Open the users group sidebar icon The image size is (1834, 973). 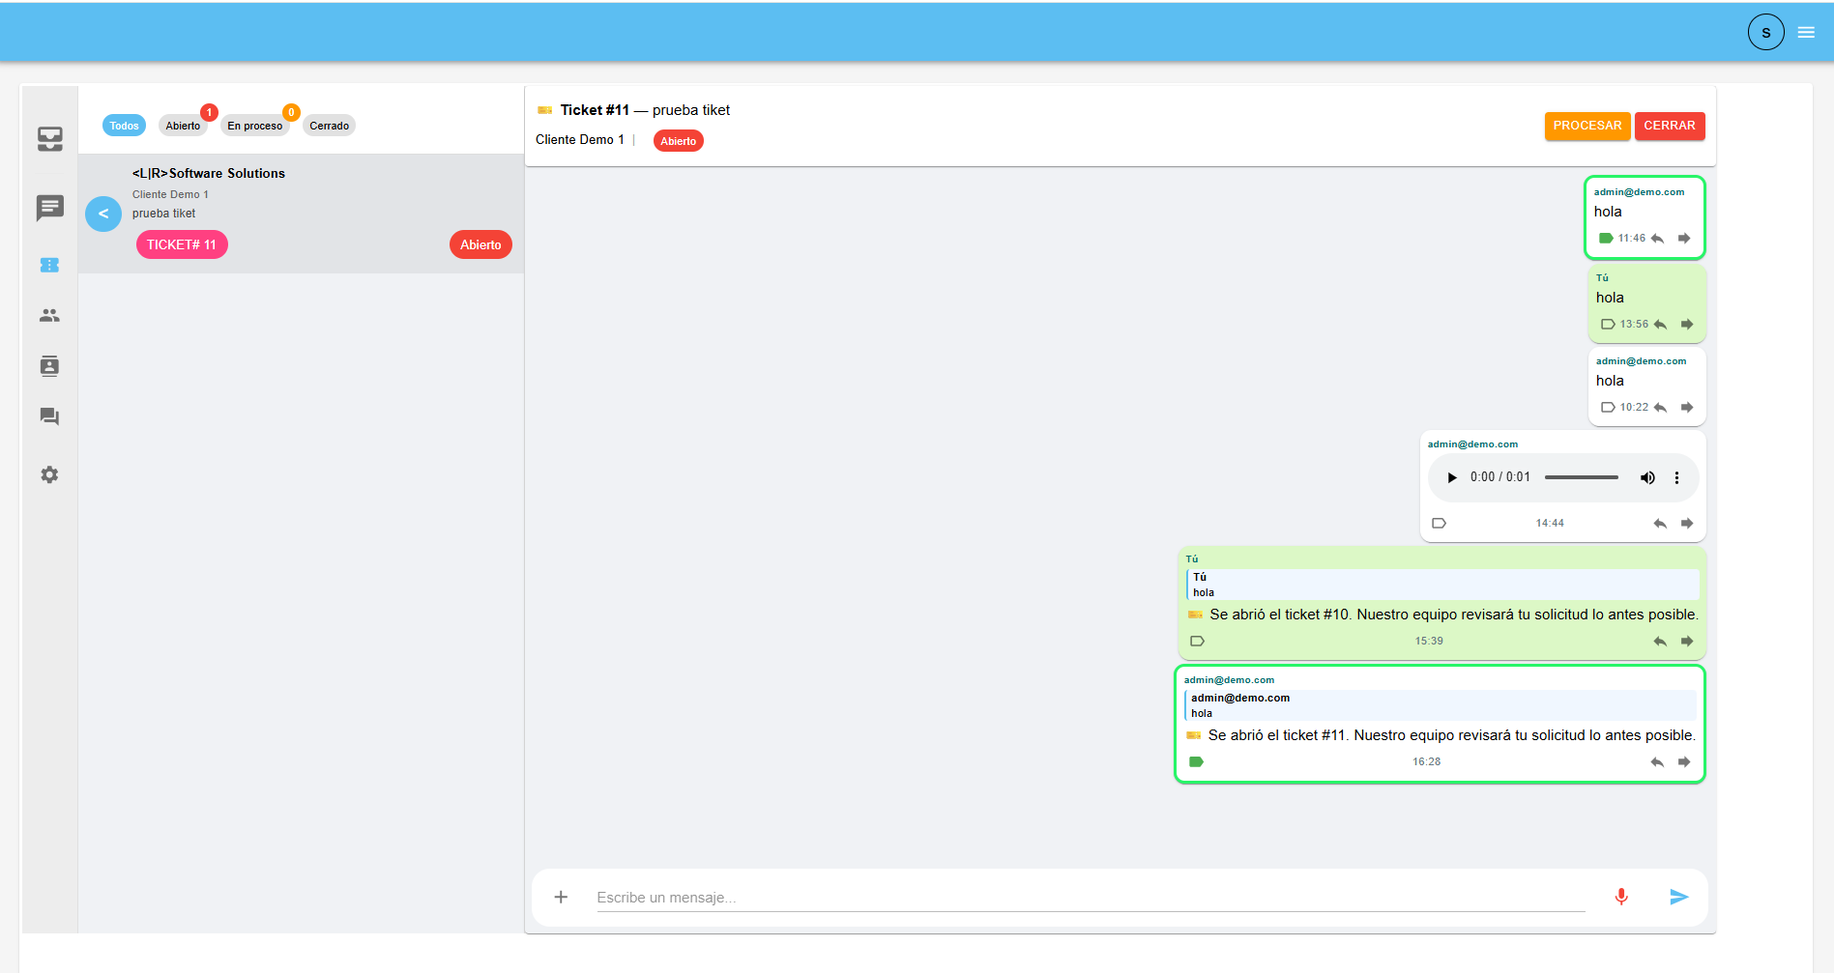(x=49, y=315)
